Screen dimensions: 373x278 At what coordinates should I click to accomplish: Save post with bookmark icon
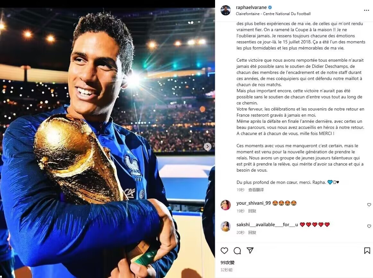click(x=367, y=251)
